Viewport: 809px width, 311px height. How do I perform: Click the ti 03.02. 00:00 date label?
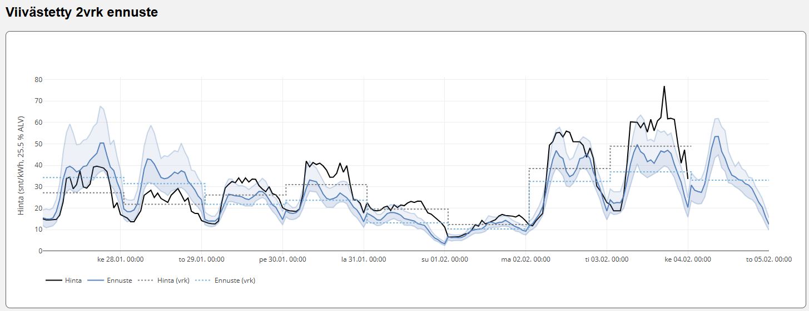click(x=607, y=259)
